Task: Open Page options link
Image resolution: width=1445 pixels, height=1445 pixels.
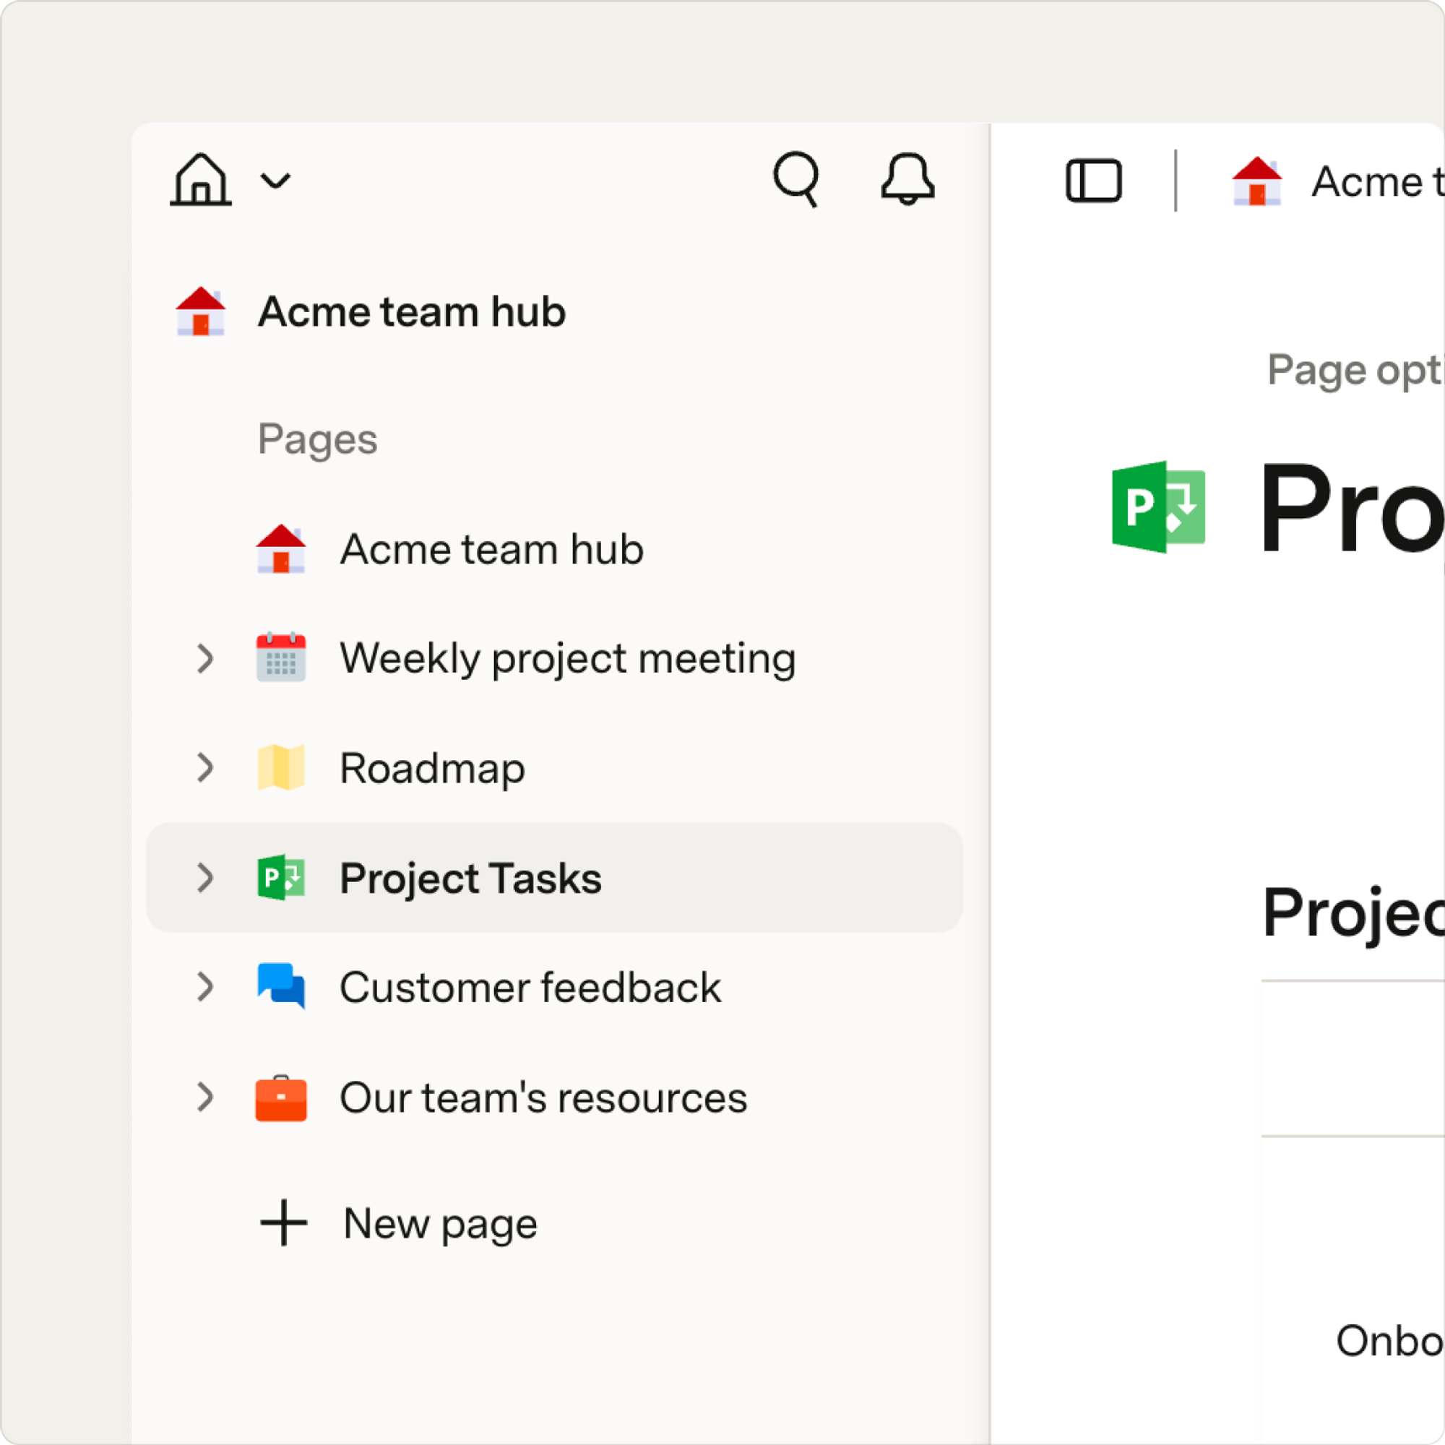Action: point(1356,371)
